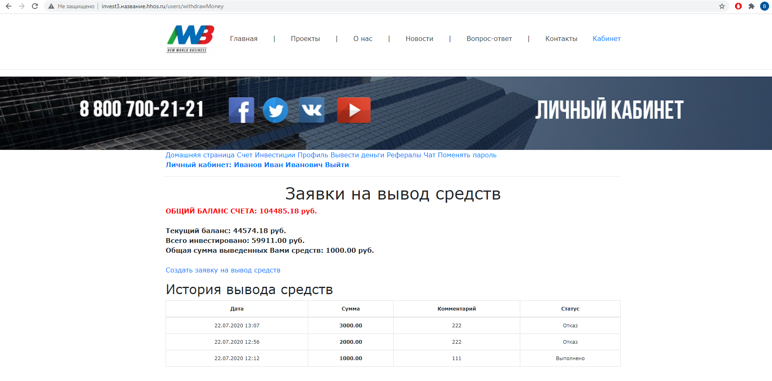Click the ЛИЧНЫЙ КАБИНЕТ banner title
Screen dimensions: 772x381
point(609,109)
